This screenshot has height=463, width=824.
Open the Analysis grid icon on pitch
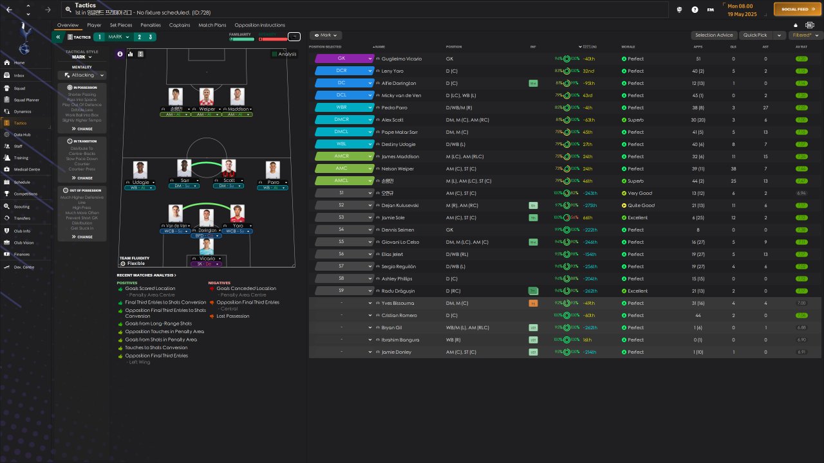pos(274,54)
